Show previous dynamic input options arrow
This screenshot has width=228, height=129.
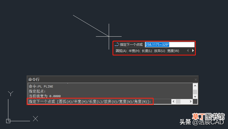pyautogui.click(x=188, y=51)
